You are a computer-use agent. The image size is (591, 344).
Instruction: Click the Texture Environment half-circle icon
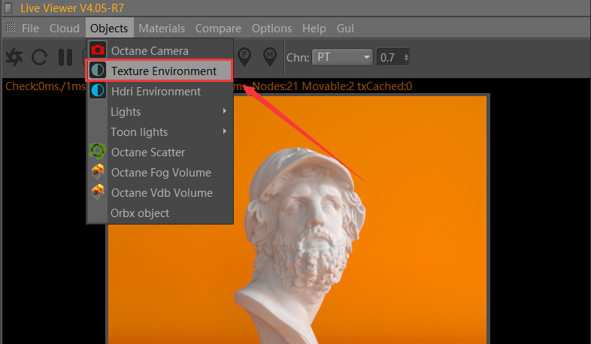98,71
